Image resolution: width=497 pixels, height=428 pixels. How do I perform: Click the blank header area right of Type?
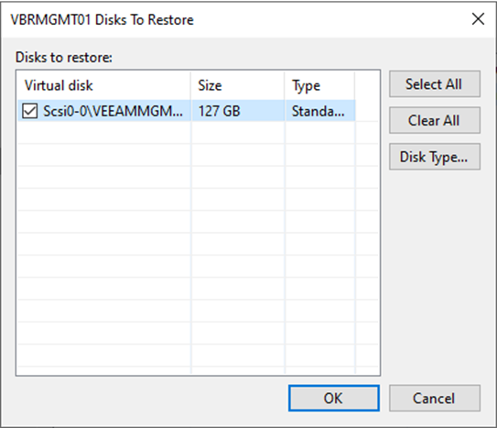(367, 85)
